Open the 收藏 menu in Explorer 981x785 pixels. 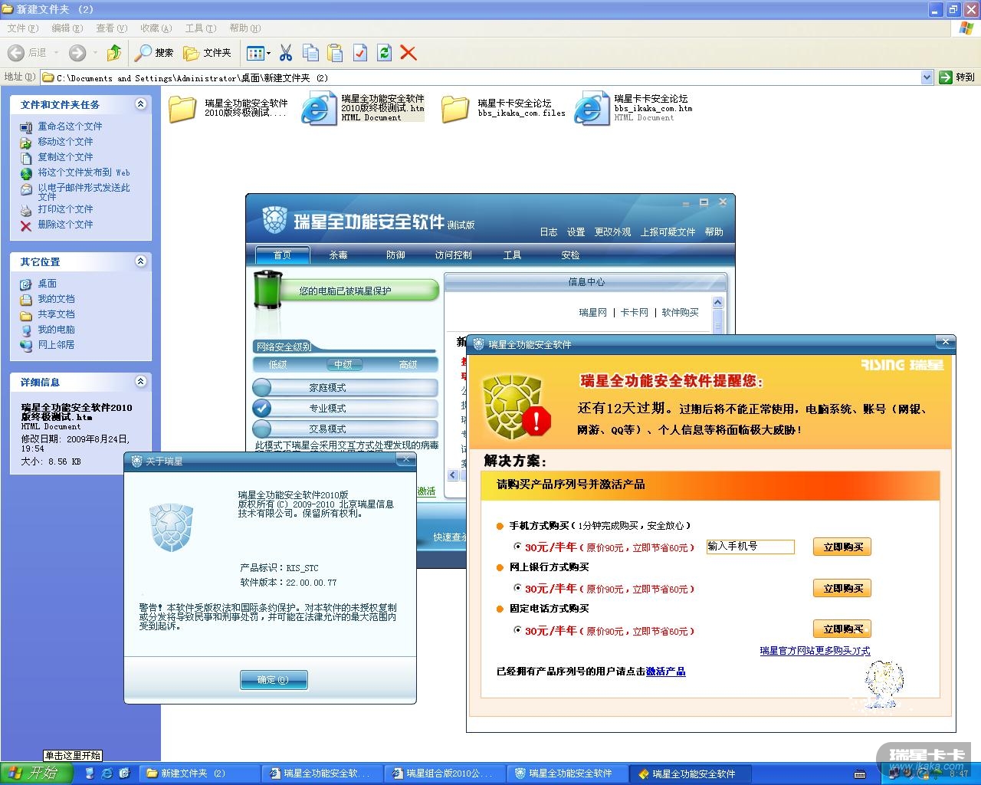(x=156, y=28)
